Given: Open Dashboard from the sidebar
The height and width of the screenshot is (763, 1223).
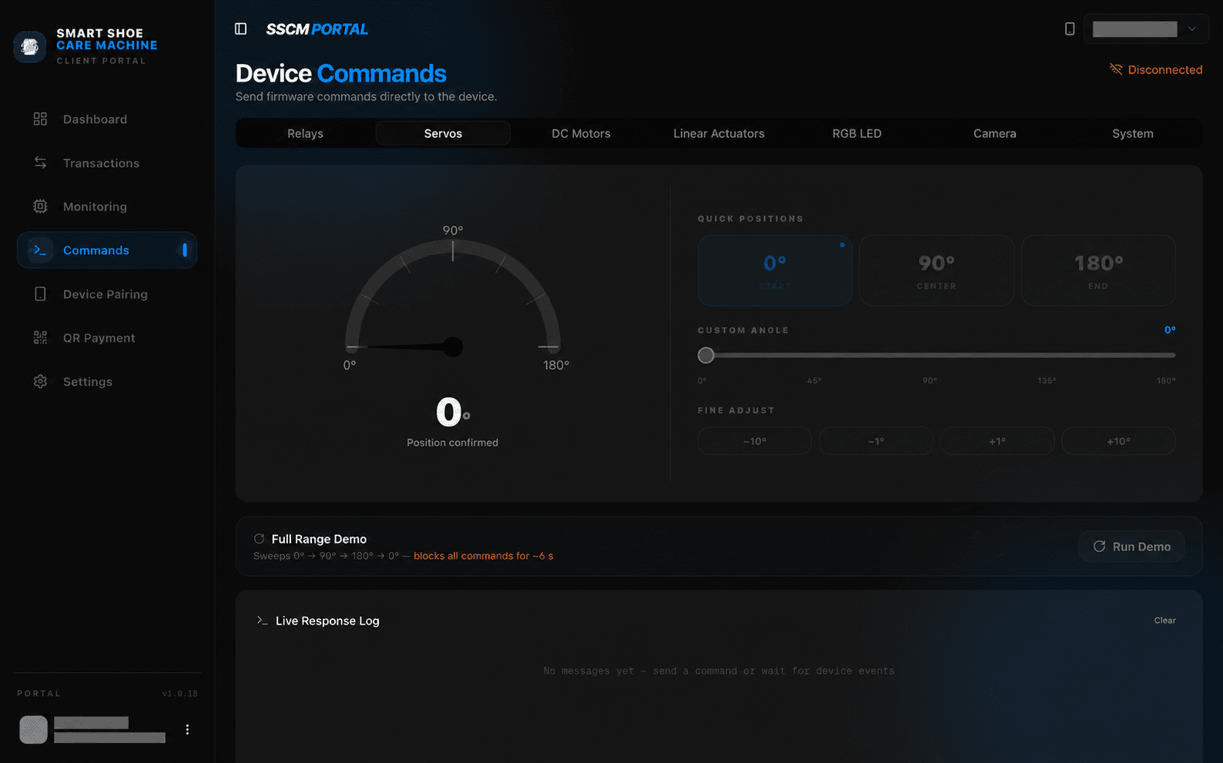Looking at the screenshot, I should click(107, 119).
